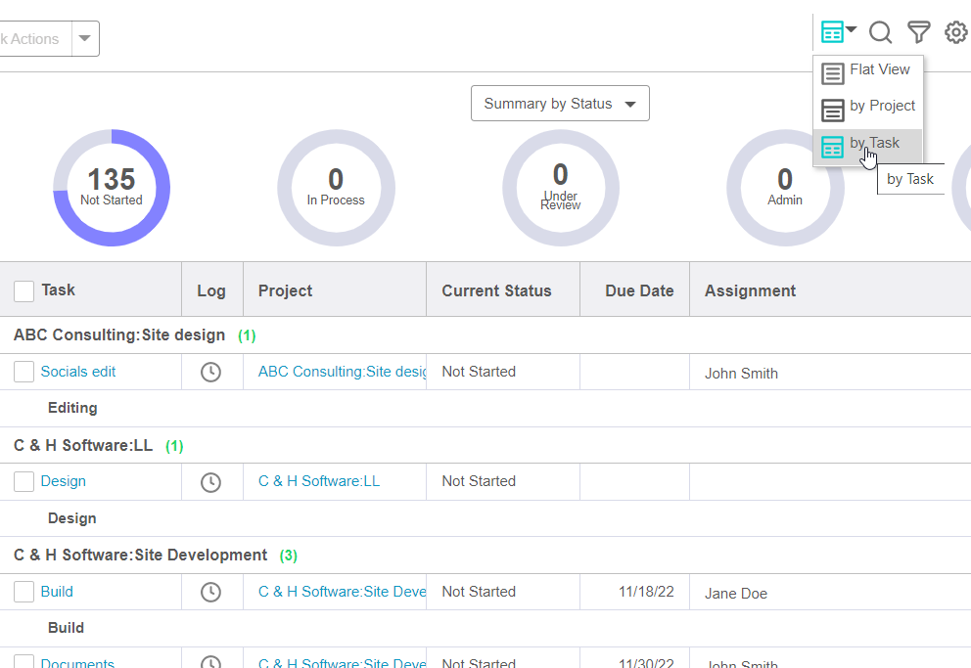971x668 pixels.
Task: Check the Socials edit task checkbox
Action: click(23, 372)
